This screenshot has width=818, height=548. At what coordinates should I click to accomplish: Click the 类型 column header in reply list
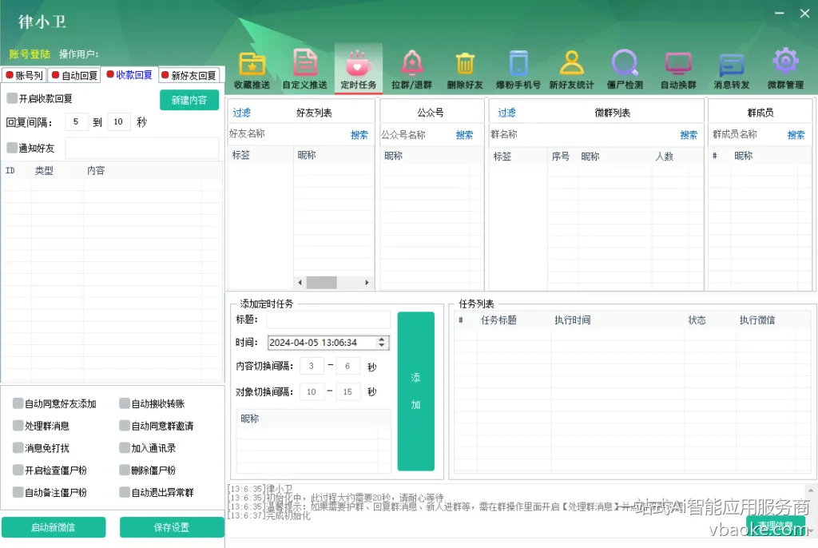click(44, 170)
